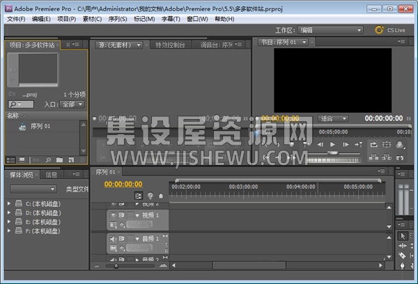Click set display style icon in 视频 1
The image size is (418, 284).
pyautogui.click(x=114, y=225)
